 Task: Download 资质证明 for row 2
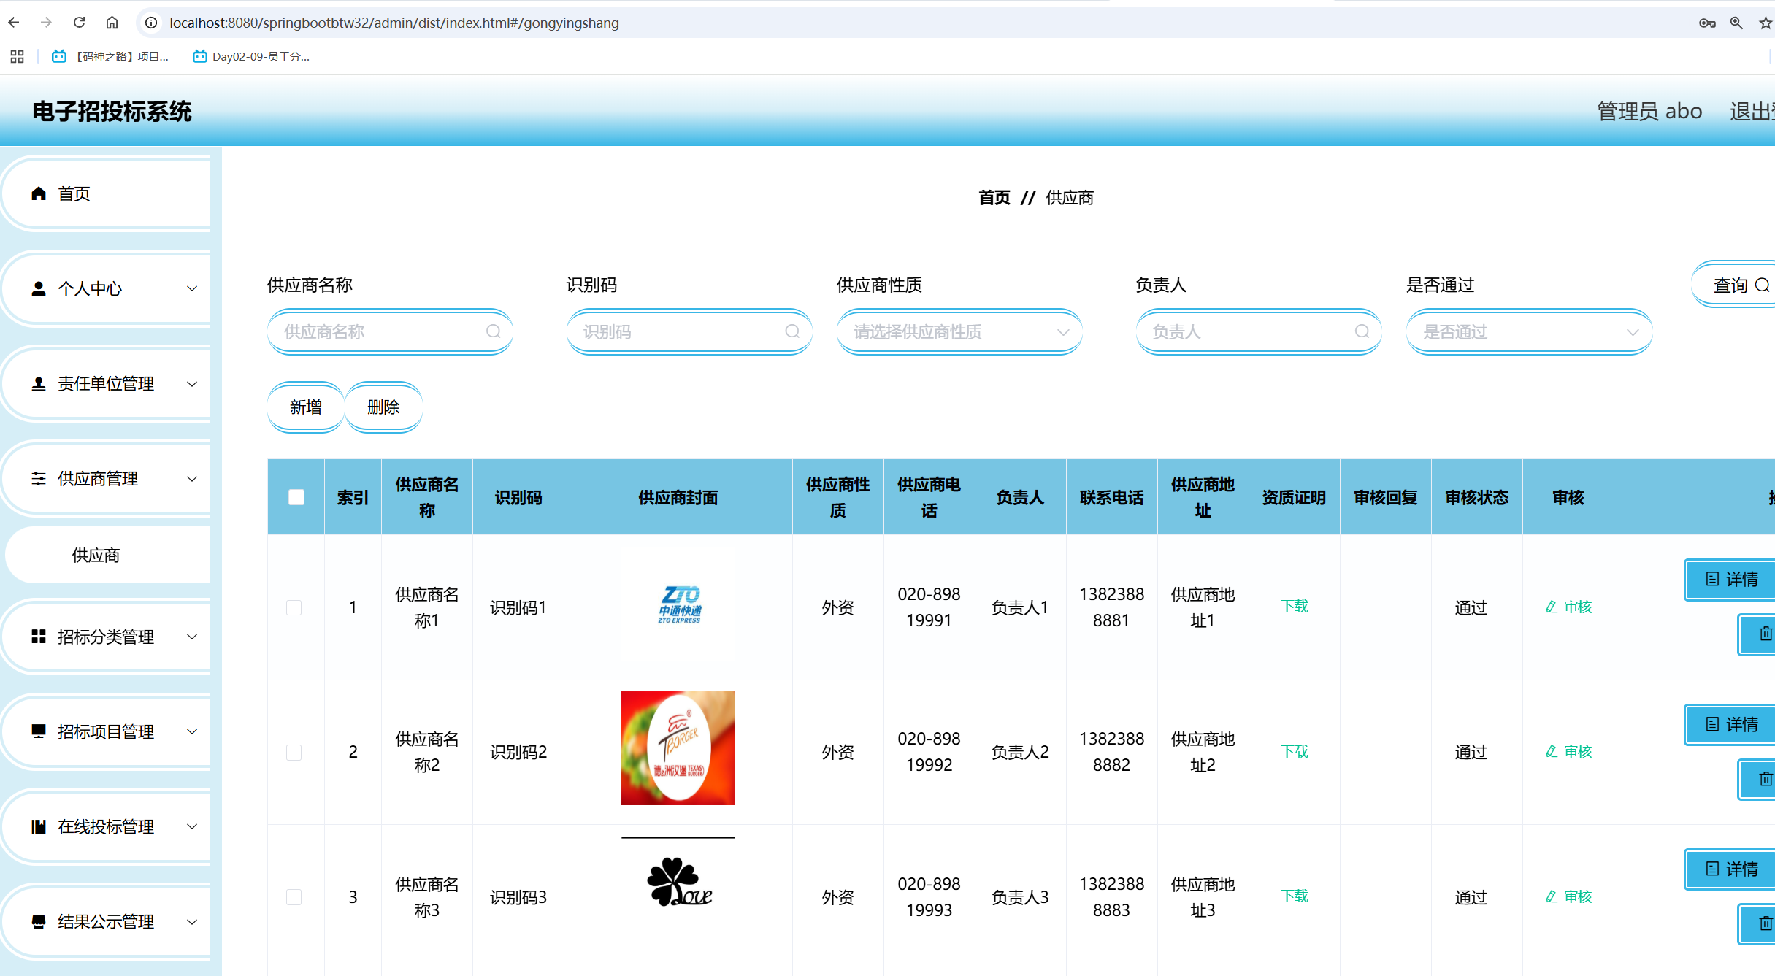click(1295, 751)
